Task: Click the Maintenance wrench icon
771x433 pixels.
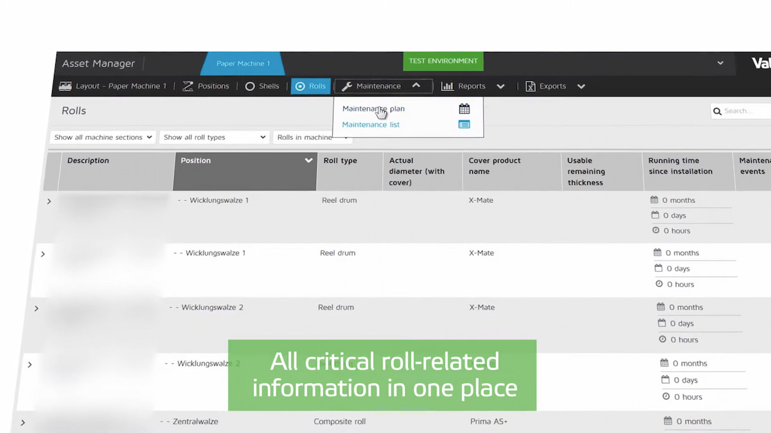Action: click(x=347, y=86)
